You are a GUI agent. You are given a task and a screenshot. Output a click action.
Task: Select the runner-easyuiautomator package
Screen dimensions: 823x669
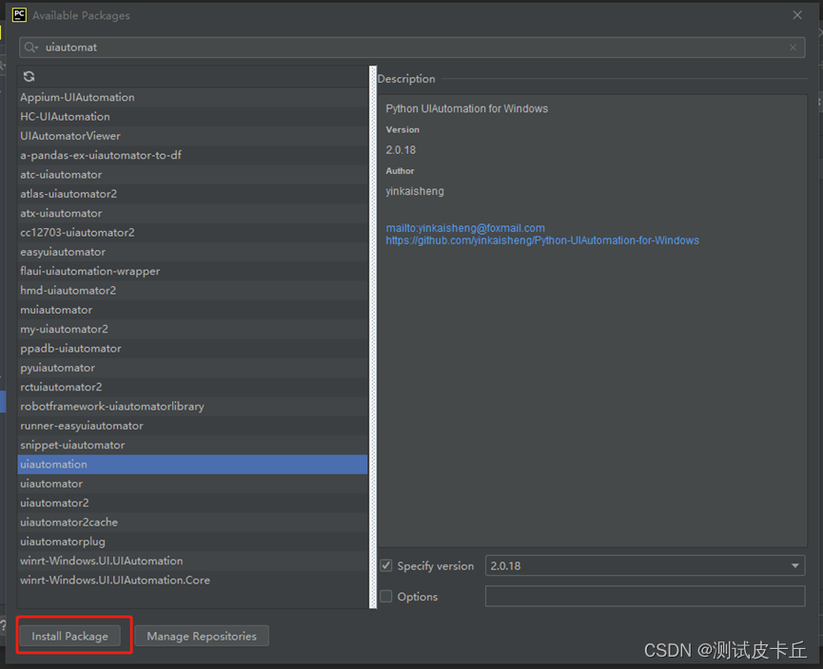[x=192, y=426]
